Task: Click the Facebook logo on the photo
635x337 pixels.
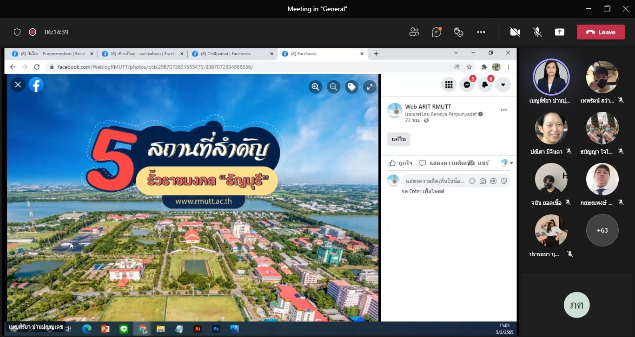Action: click(36, 84)
